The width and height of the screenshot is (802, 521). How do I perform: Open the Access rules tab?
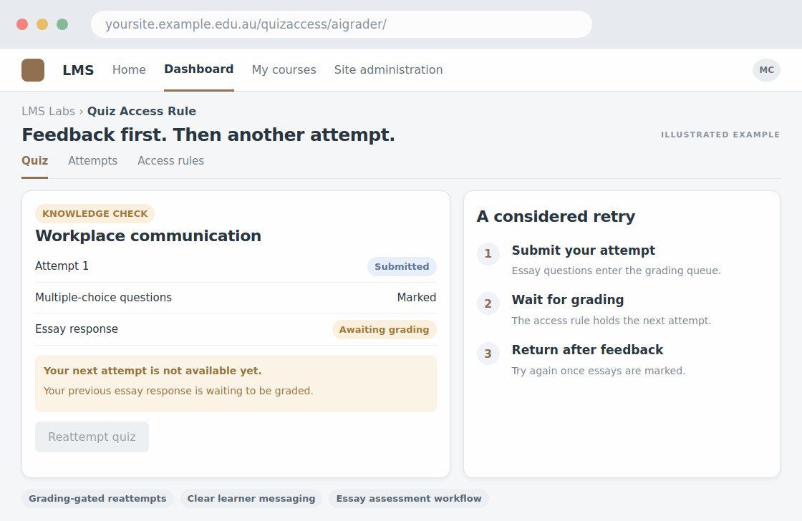point(171,160)
